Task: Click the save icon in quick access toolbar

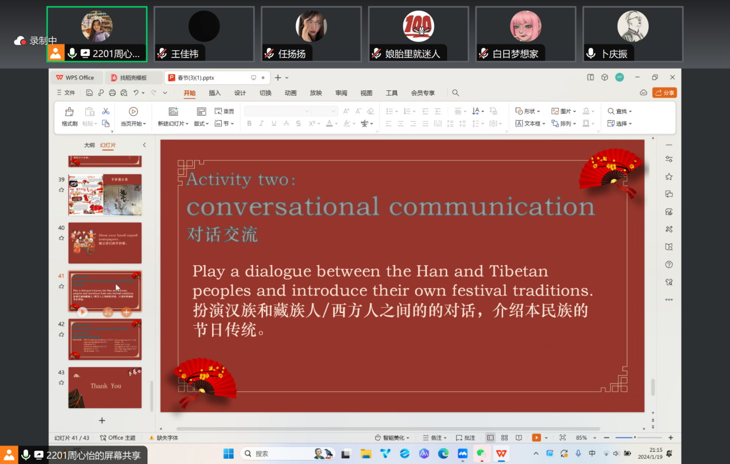Action: tap(89, 93)
